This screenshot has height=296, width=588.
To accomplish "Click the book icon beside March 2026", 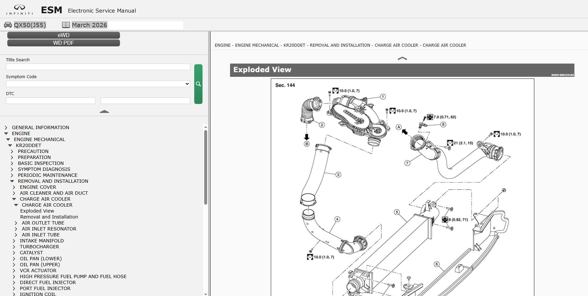I will click(66, 25).
